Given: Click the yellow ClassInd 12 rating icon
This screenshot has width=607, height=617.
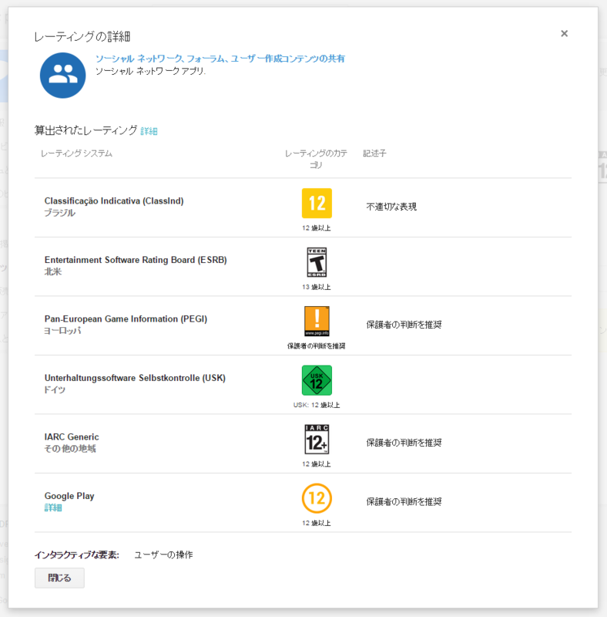Looking at the screenshot, I should point(317,203).
